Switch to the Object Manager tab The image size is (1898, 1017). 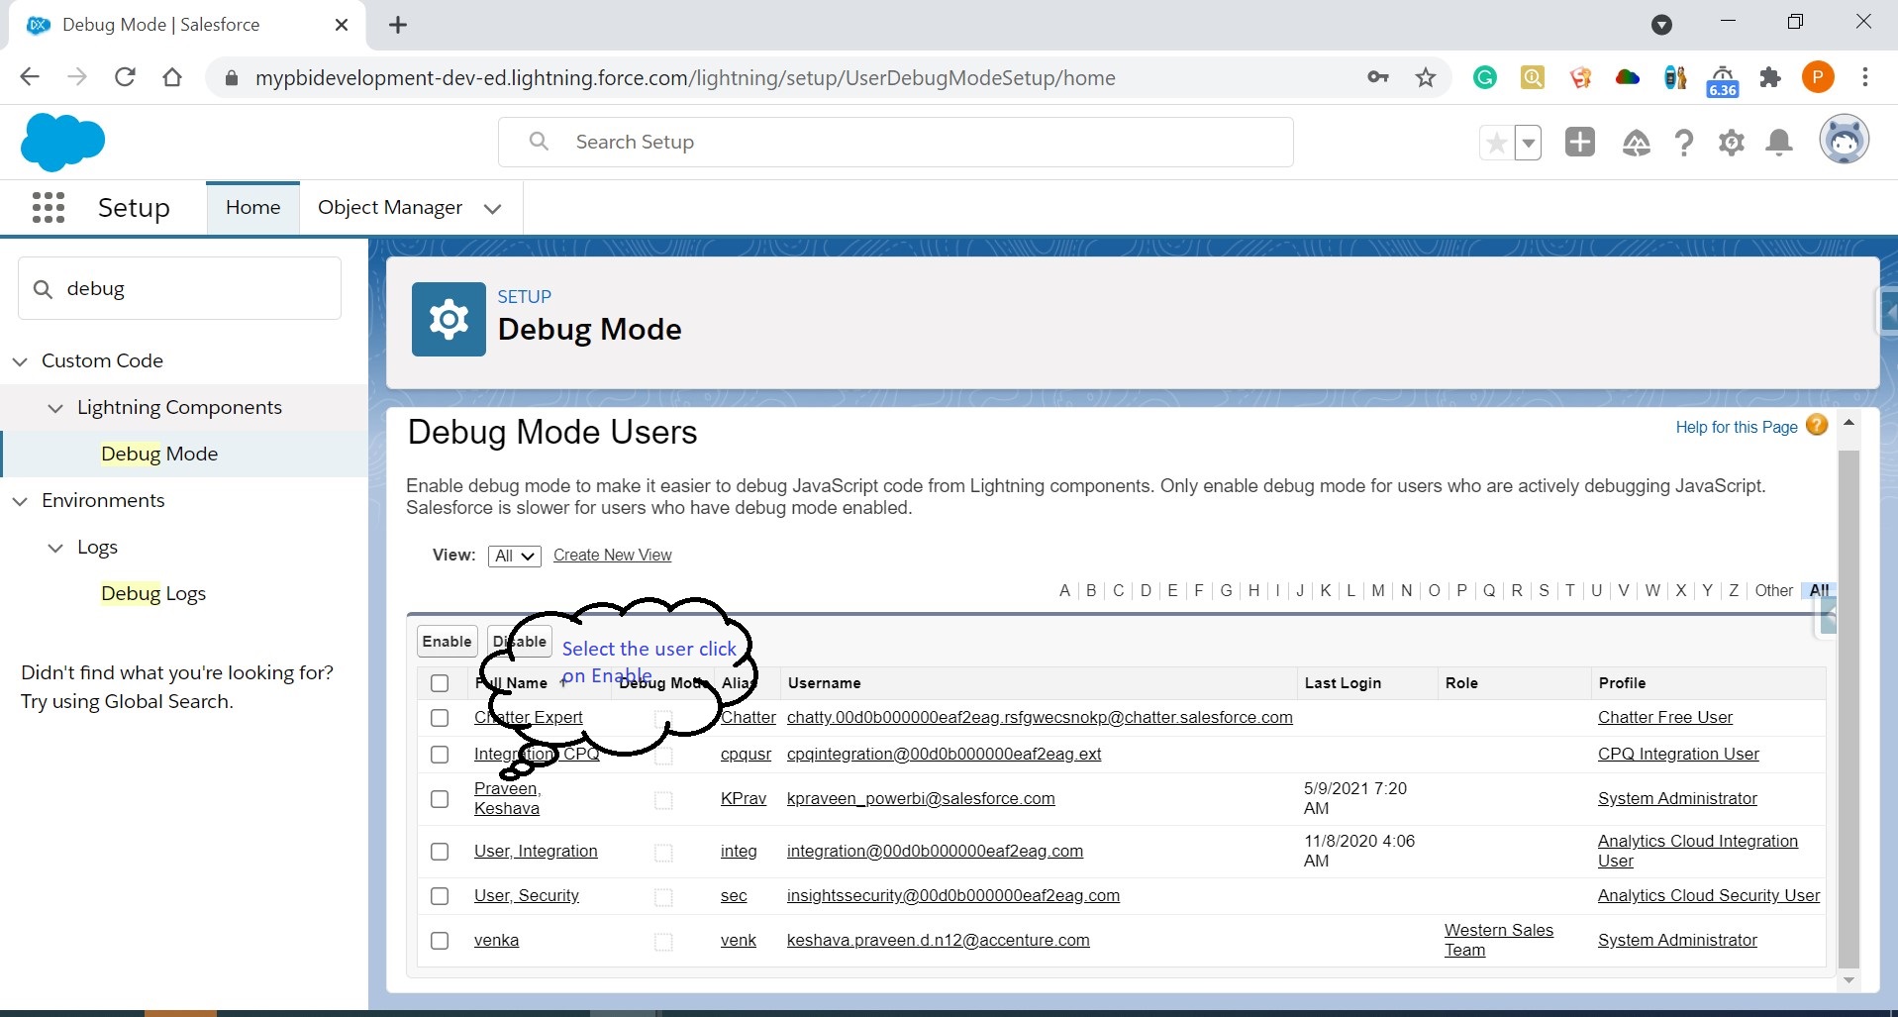pyautogui.click(x=390, y=207)
